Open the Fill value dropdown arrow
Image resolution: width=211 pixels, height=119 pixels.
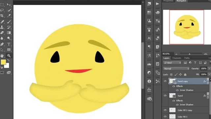[209, 74]
